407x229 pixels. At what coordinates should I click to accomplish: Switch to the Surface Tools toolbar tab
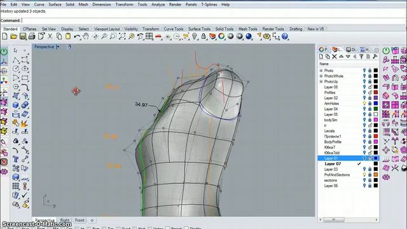tap(199, 29)
